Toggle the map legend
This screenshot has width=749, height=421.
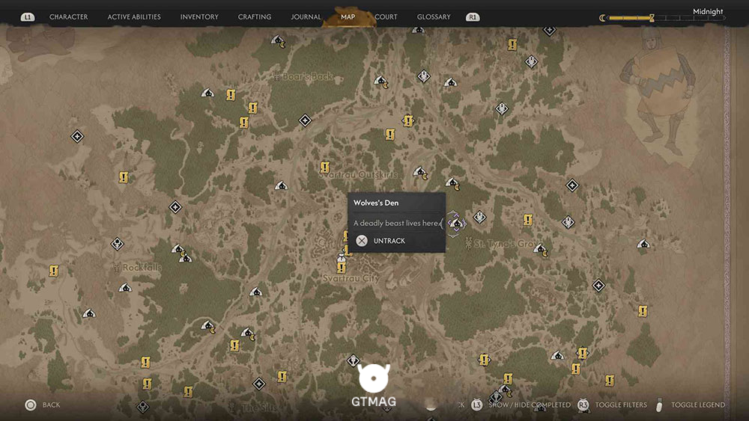point(698,405)
